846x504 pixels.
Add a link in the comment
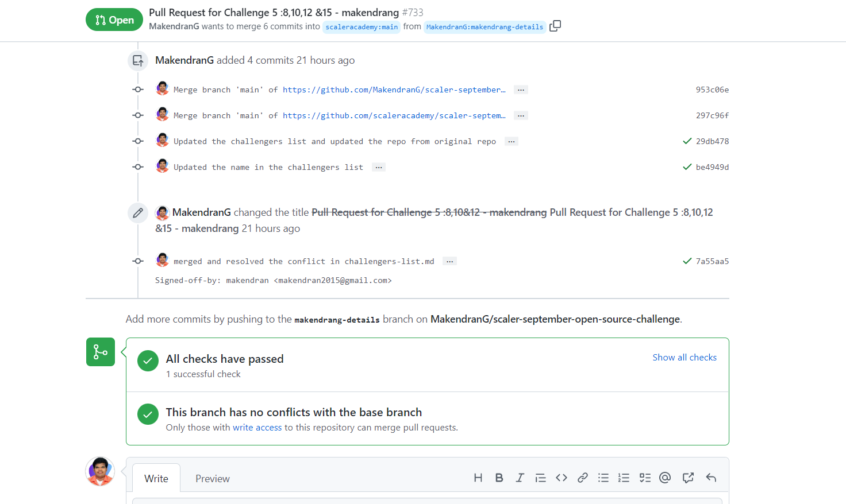(582, 478)
